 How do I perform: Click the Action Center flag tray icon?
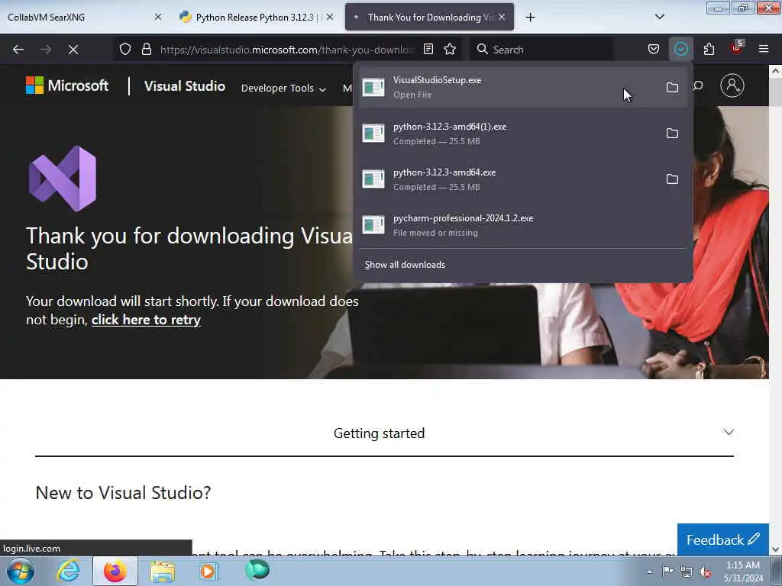point(667,571)
